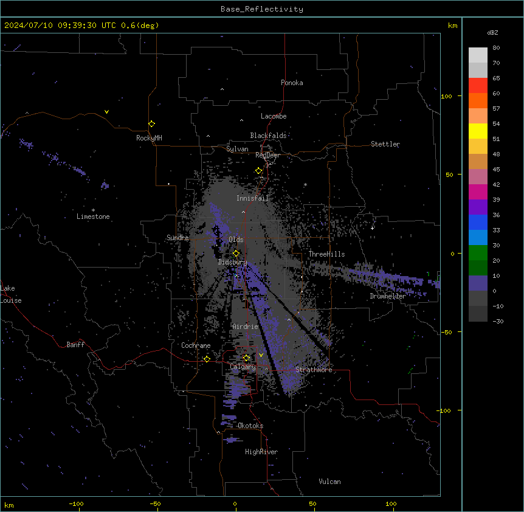
Task: Click the red 60–65 dBZ legend swatch
Action: (x=478, y=85)
